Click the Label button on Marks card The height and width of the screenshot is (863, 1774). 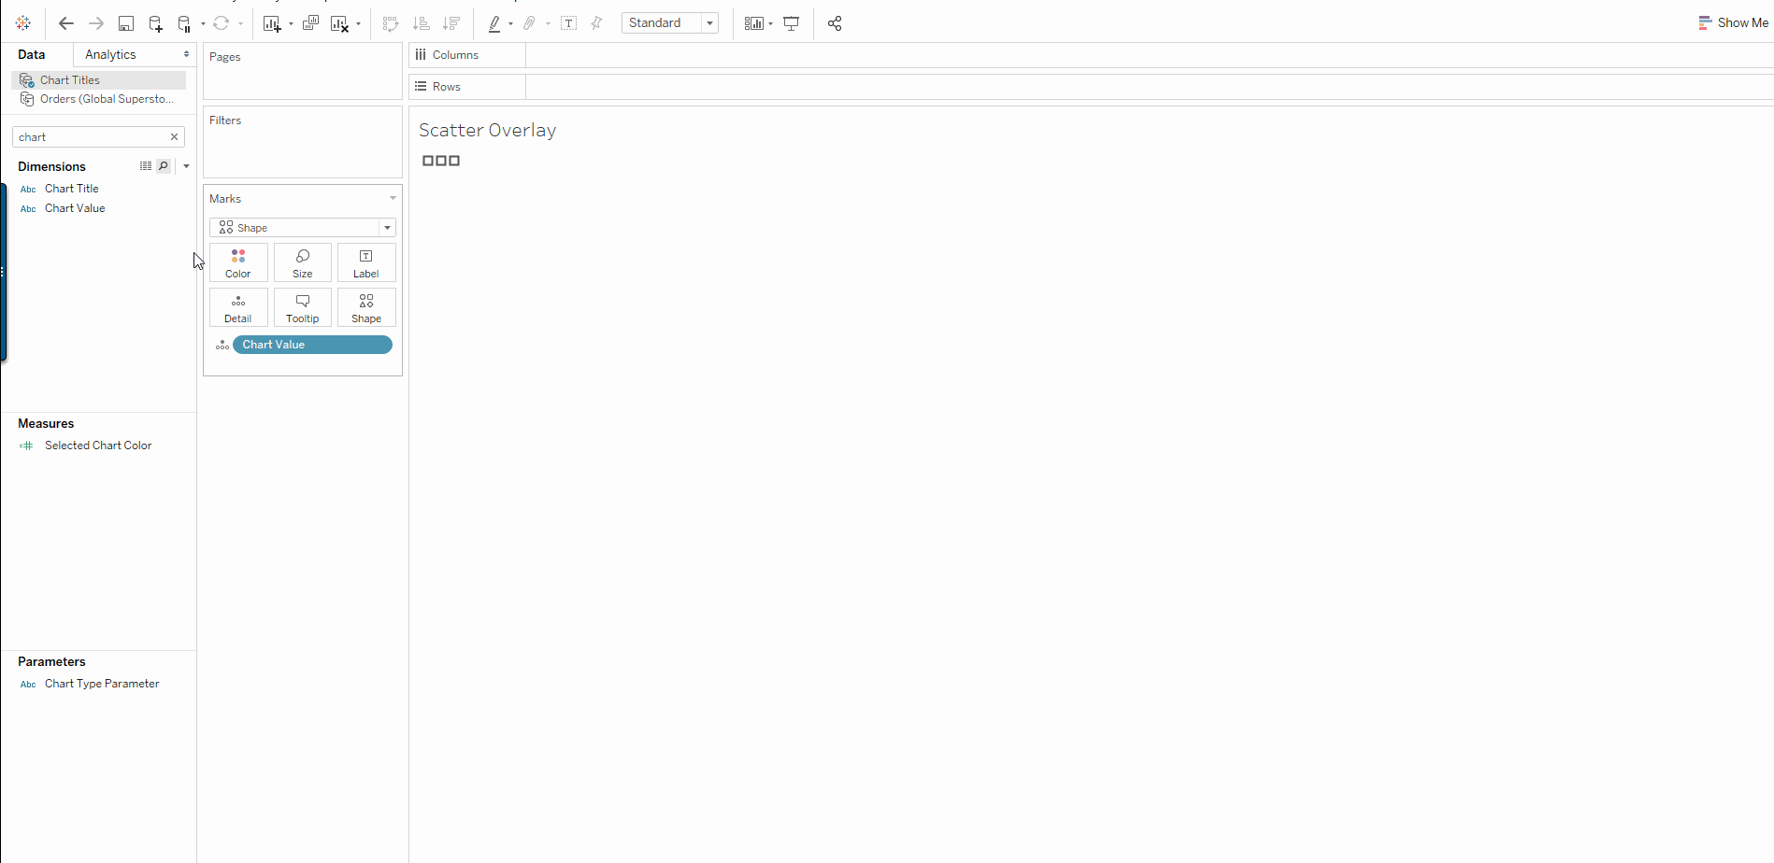(x=366, y=262)
